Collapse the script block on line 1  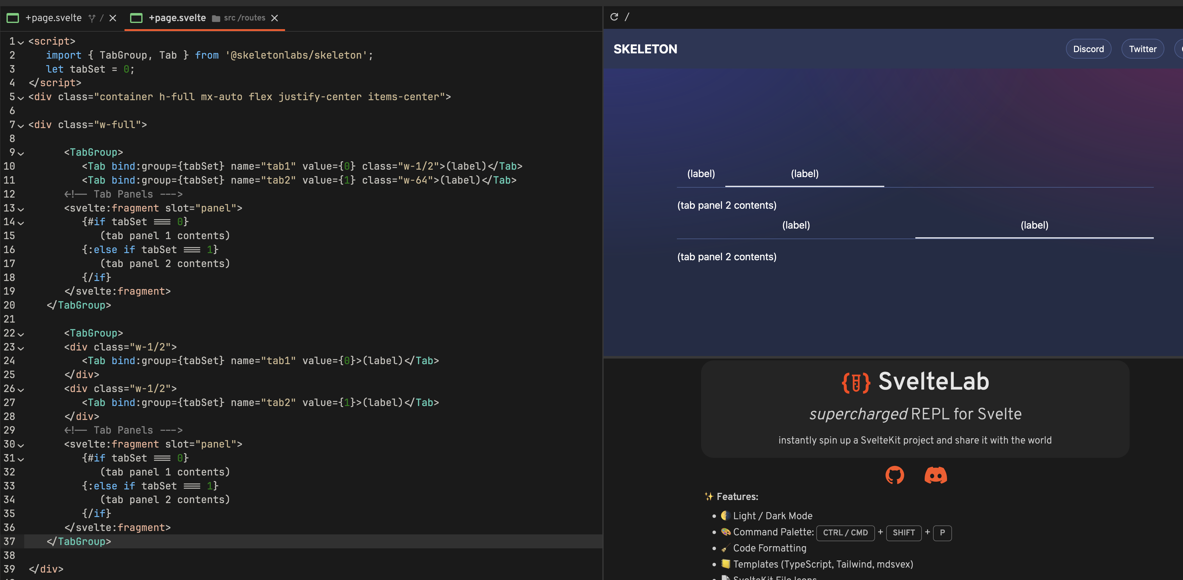pyautogui.click(x=20, y=42)
